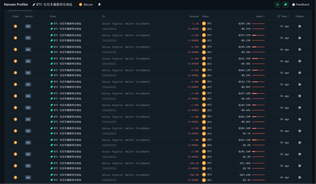Click the Bitcoin chain icon in the -$29.65M row
The width and height of the screenshot is (316, 184).
point(15,177)
